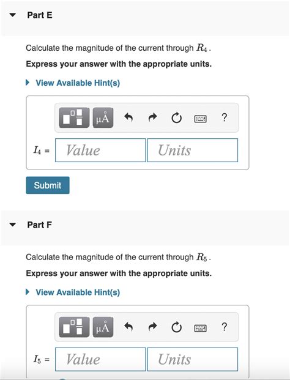Redo action in Part F editor
Image resolution: width=290 pixels, height=380 pixels.
[152, 327]
